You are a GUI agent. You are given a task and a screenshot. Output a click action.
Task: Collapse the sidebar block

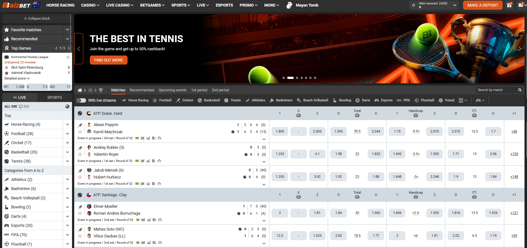[37, 18]
